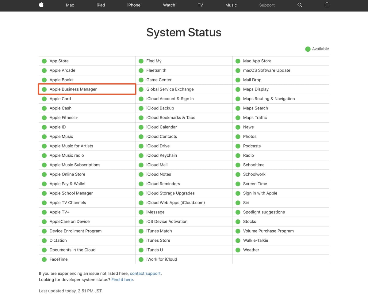The width and height of the screenshot is (368, 301).
Task: Open the shopping bag icon
Action: (327, 5)
